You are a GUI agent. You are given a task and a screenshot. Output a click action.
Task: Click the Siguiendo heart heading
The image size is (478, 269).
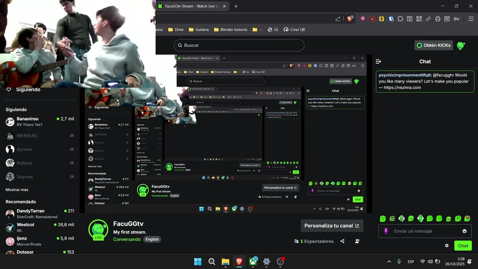pyautogui.click(x=23, y=90)
